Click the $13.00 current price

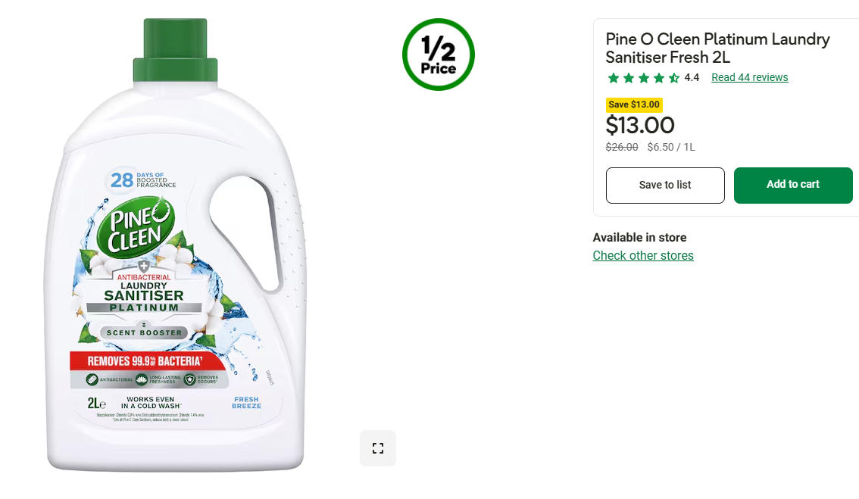(x=640, y=126)
